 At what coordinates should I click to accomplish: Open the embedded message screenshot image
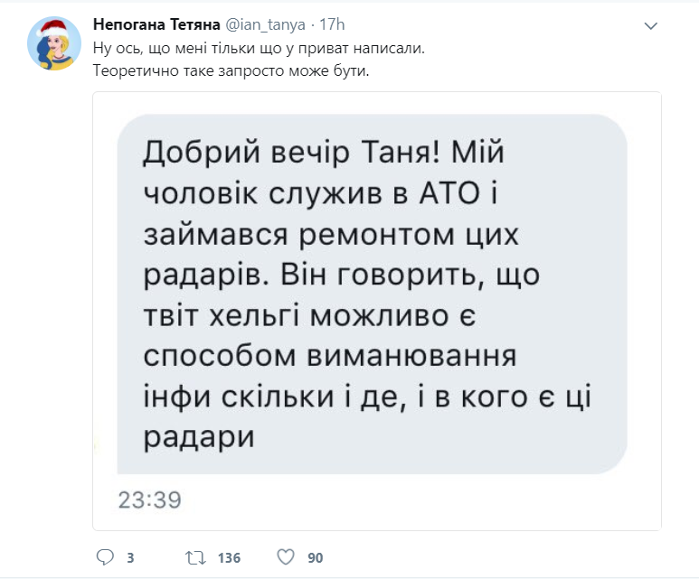click(377, 310)
